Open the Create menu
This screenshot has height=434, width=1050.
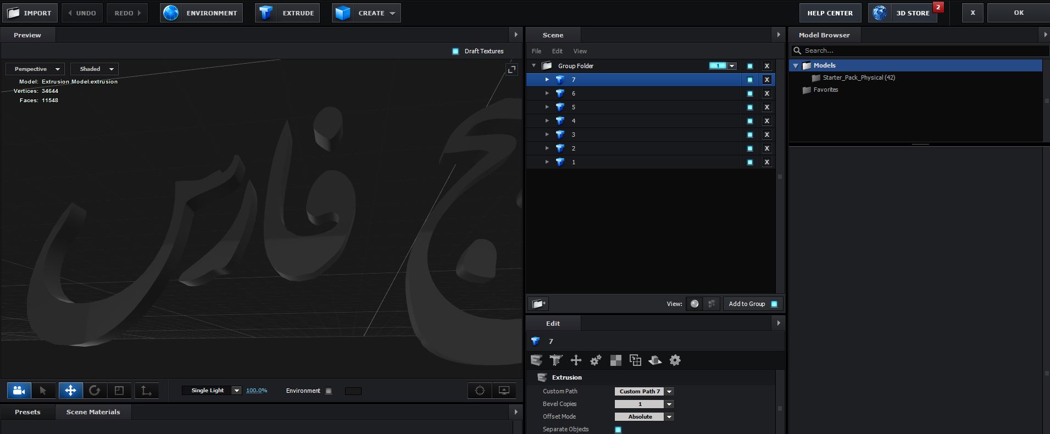tap(366, 13)
